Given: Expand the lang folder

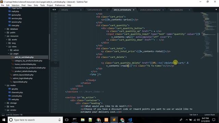Looking at the screenshot, I should pos(7,43).
